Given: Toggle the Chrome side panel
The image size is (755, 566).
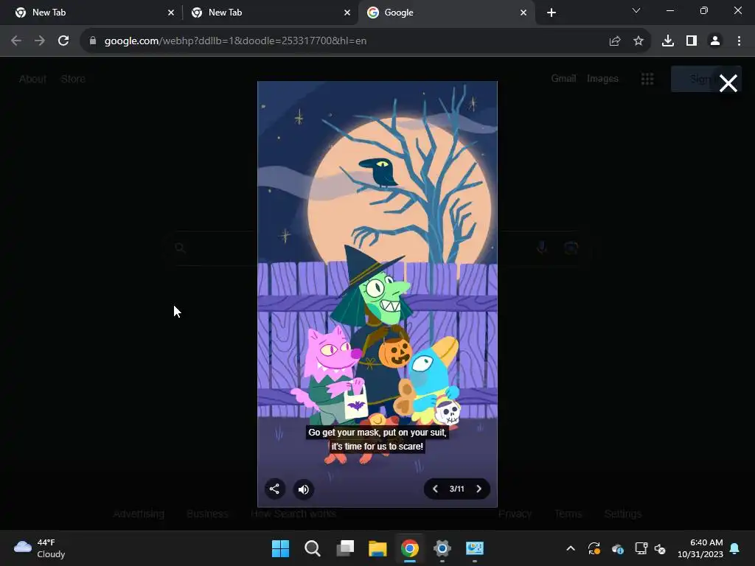Looking at the screenshot, I should [x=692, y=41].
